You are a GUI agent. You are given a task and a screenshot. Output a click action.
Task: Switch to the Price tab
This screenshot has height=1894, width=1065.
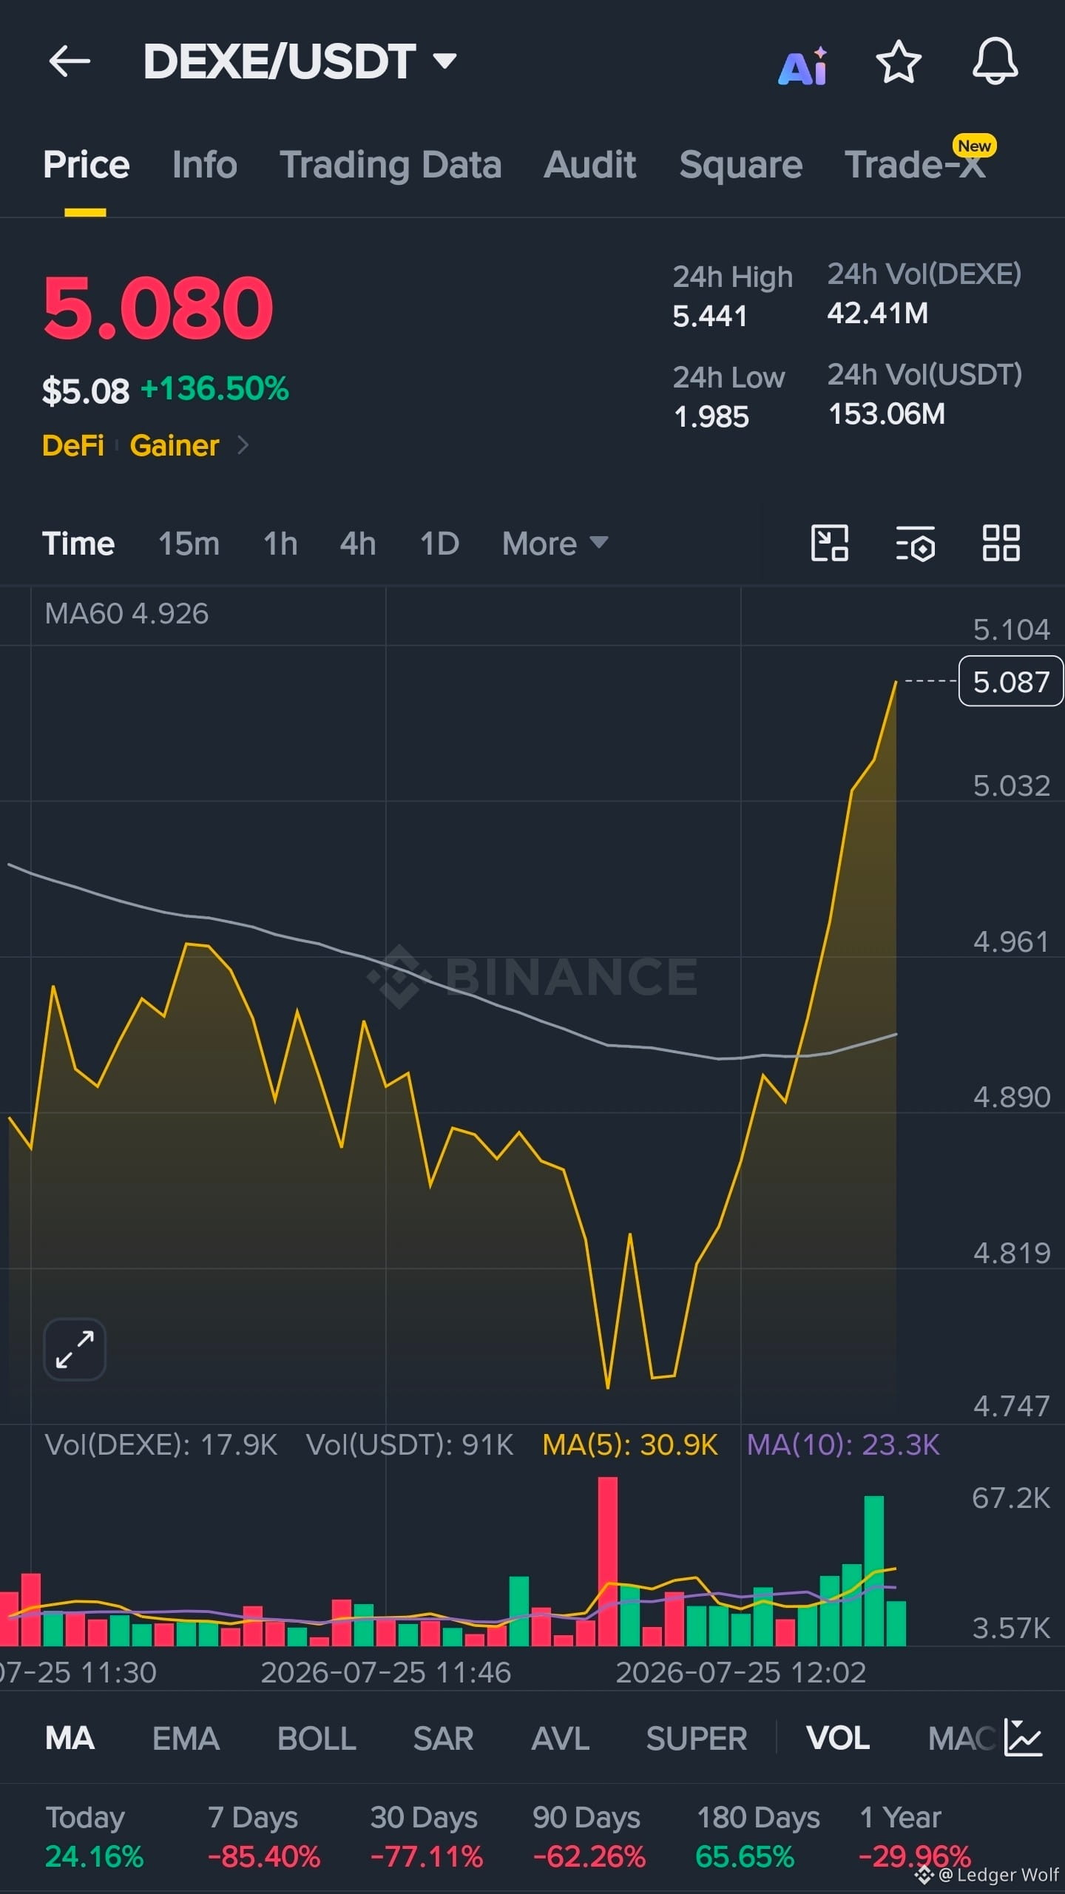point(86,164)
